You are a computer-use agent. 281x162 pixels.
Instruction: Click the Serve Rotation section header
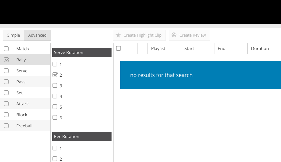click(82, 52)
